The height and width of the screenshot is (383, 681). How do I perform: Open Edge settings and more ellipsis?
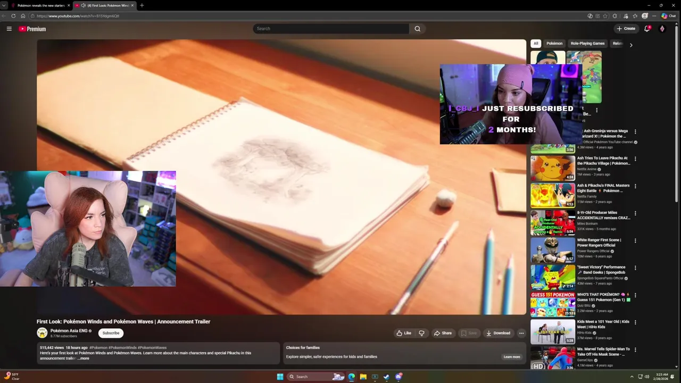(654, 16)
